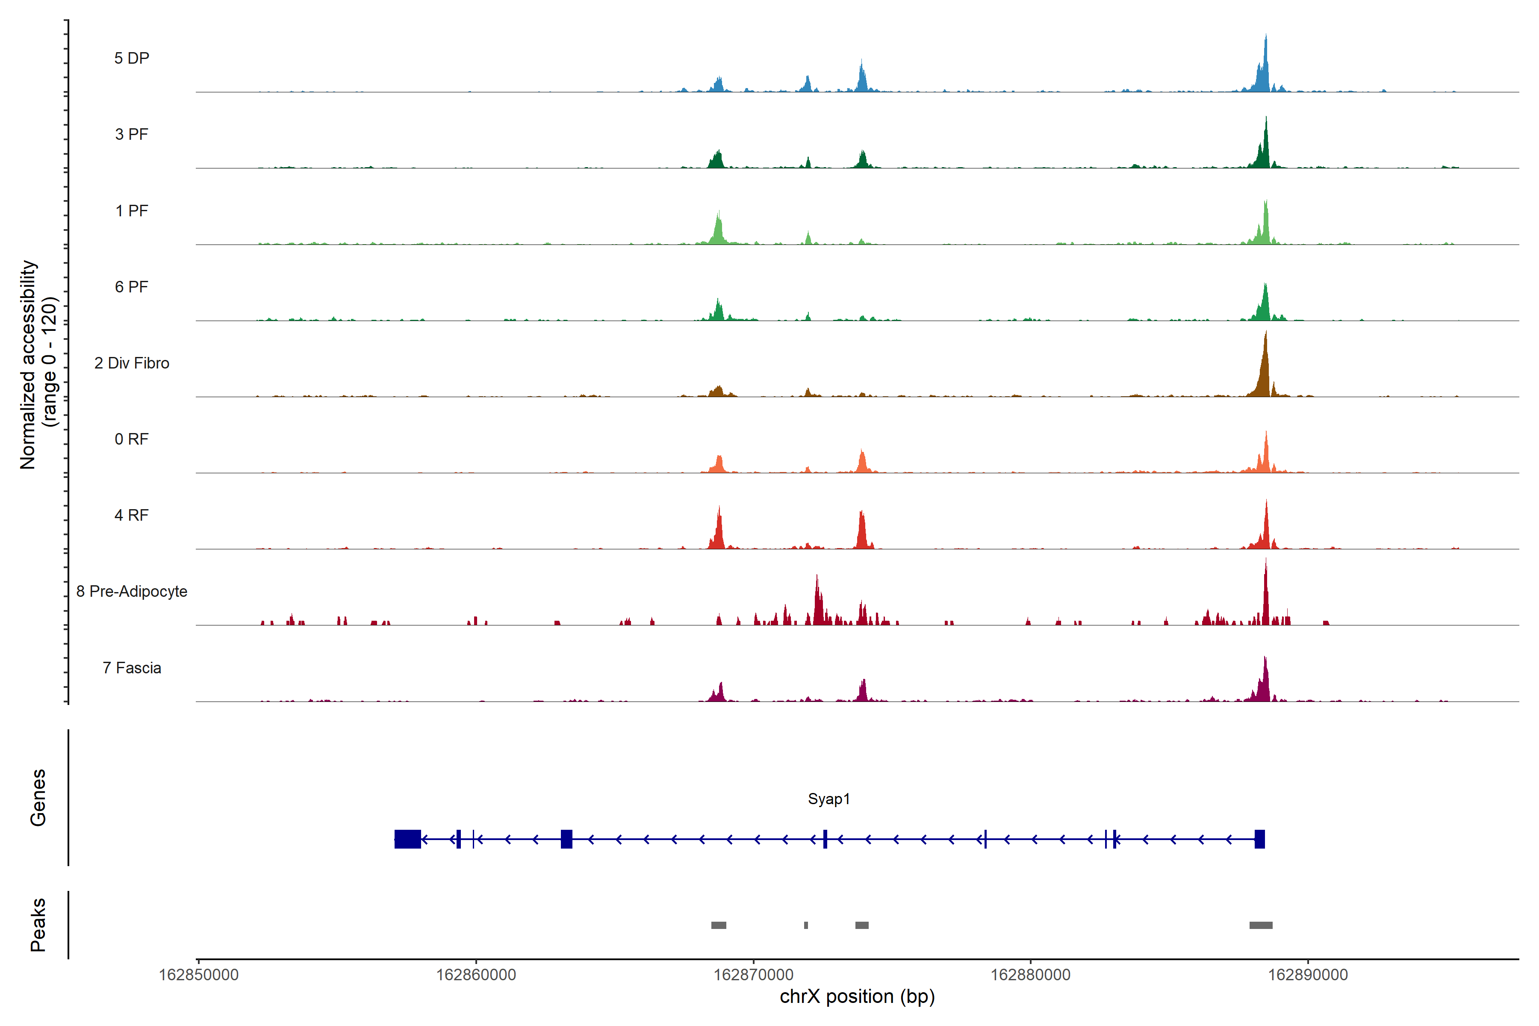Image resolution: width=1539 pixels, height=1026 pixels.
Task: Select the 2 Div Fibro label
Action: tap(132, 363)
